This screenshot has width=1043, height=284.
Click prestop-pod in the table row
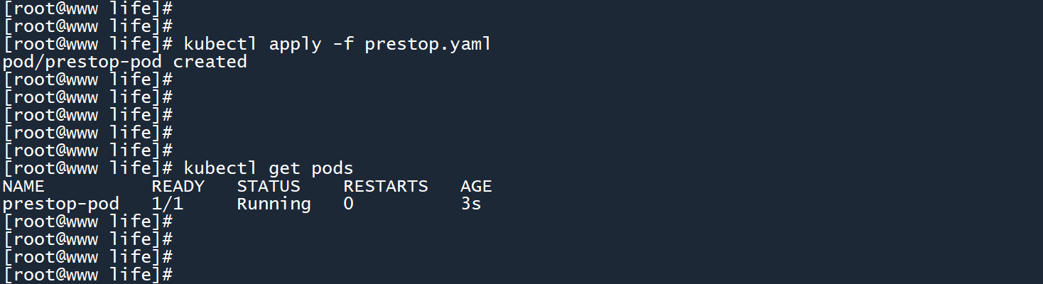pos(61,204)
